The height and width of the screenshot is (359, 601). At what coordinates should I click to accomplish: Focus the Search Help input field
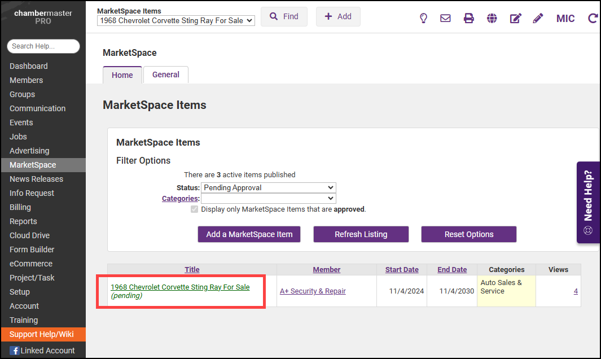pyautogui.click(x=43, y=46)
